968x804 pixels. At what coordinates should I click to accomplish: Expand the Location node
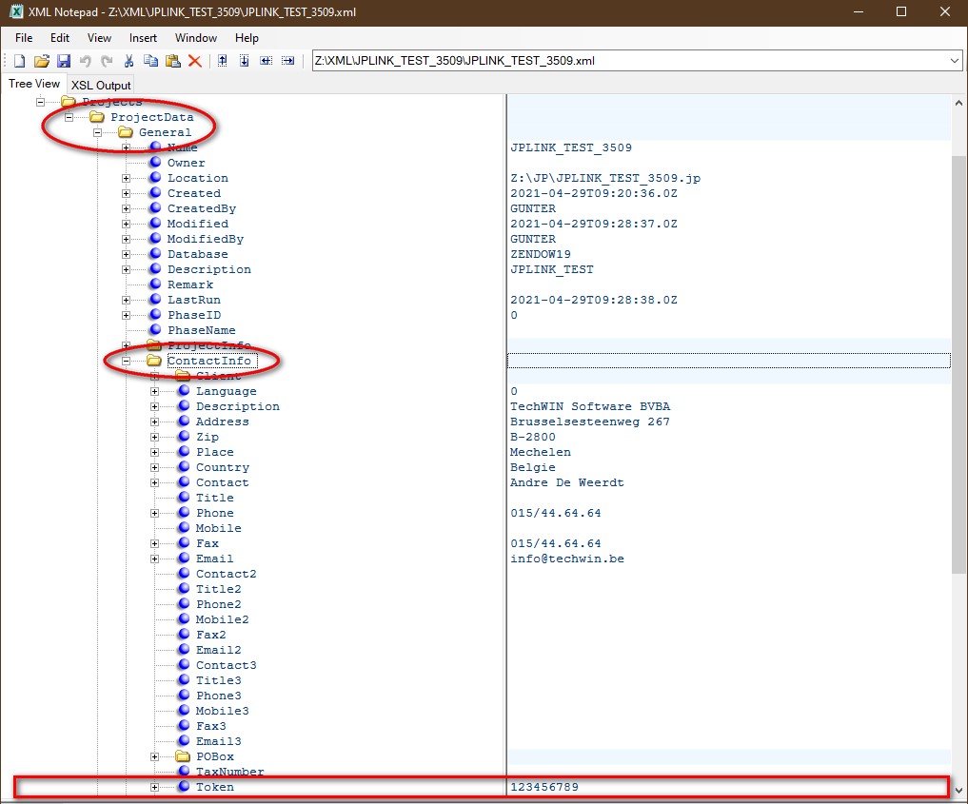(x=126, y=178)
